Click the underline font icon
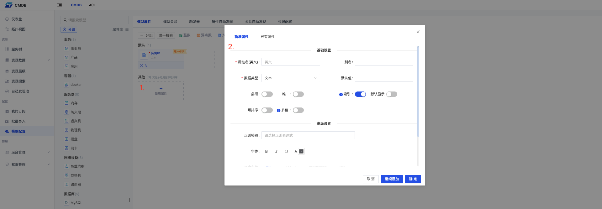Image resolution: width=602 pixels, height=209 pixels. [x=286, y=151]
